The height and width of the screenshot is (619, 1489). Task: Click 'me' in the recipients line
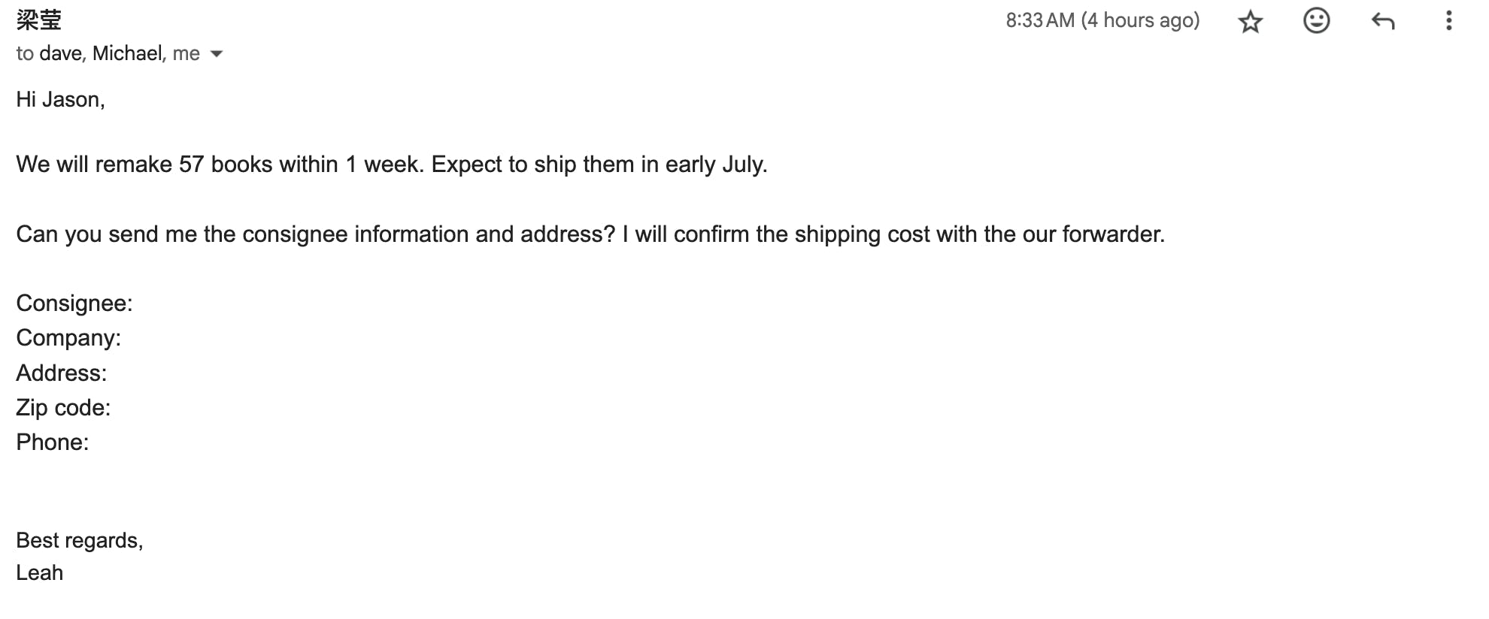186,54
